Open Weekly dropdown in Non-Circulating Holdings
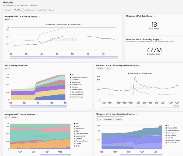 119,119
